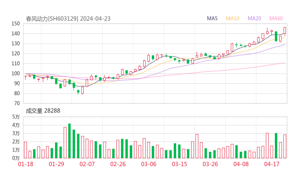Click the 01-29 date axis label

(x=56, y=164)
